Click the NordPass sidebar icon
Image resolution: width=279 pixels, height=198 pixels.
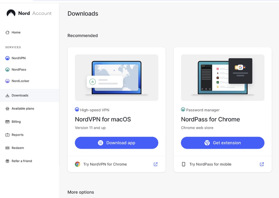(x=7, y=70)
